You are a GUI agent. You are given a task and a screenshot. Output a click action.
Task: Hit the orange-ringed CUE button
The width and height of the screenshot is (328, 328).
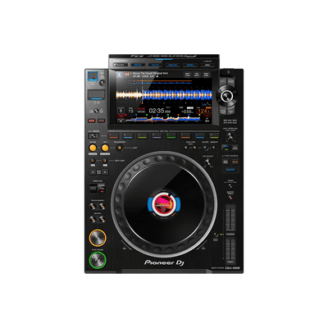tap(98, 239)
